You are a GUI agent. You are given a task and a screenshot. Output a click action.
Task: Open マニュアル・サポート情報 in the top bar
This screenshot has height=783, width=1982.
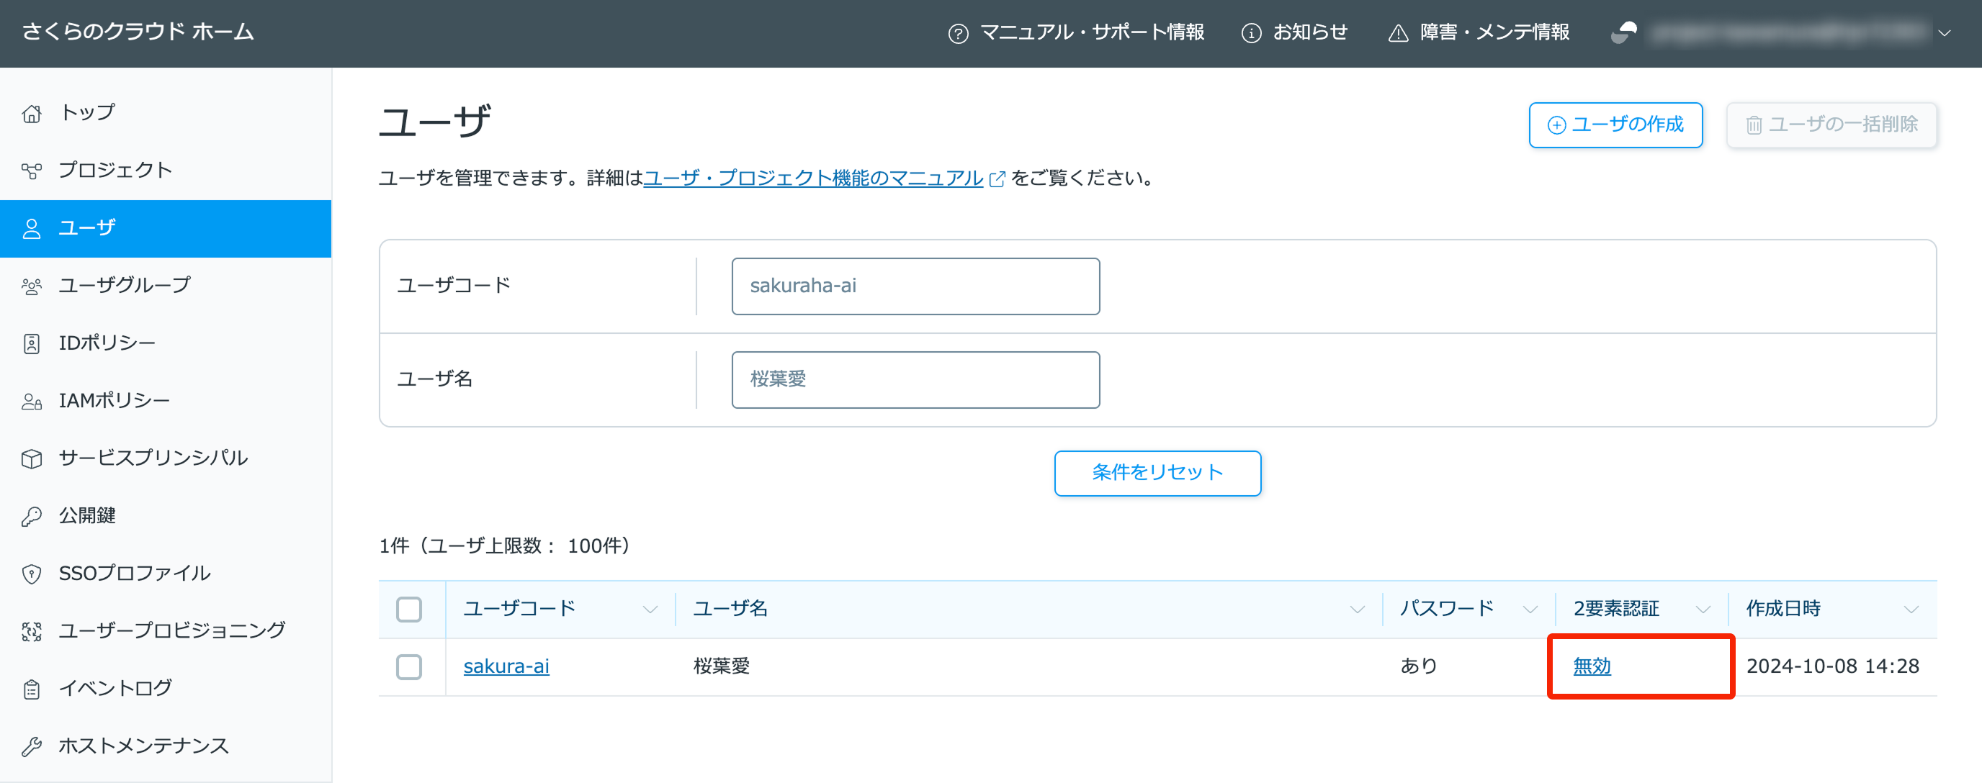pos(1077,32)
